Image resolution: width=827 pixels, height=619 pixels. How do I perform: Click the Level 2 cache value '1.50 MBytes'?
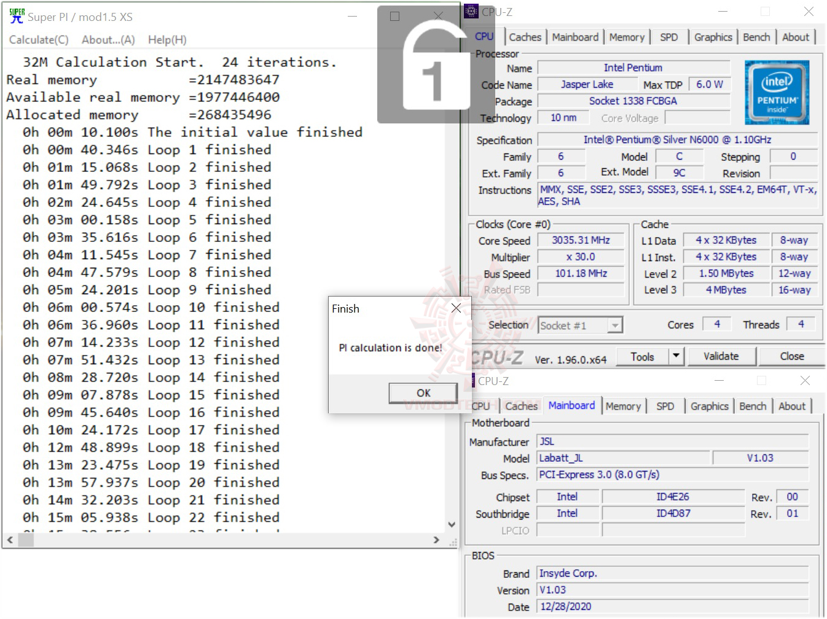(x=726, y=273)
